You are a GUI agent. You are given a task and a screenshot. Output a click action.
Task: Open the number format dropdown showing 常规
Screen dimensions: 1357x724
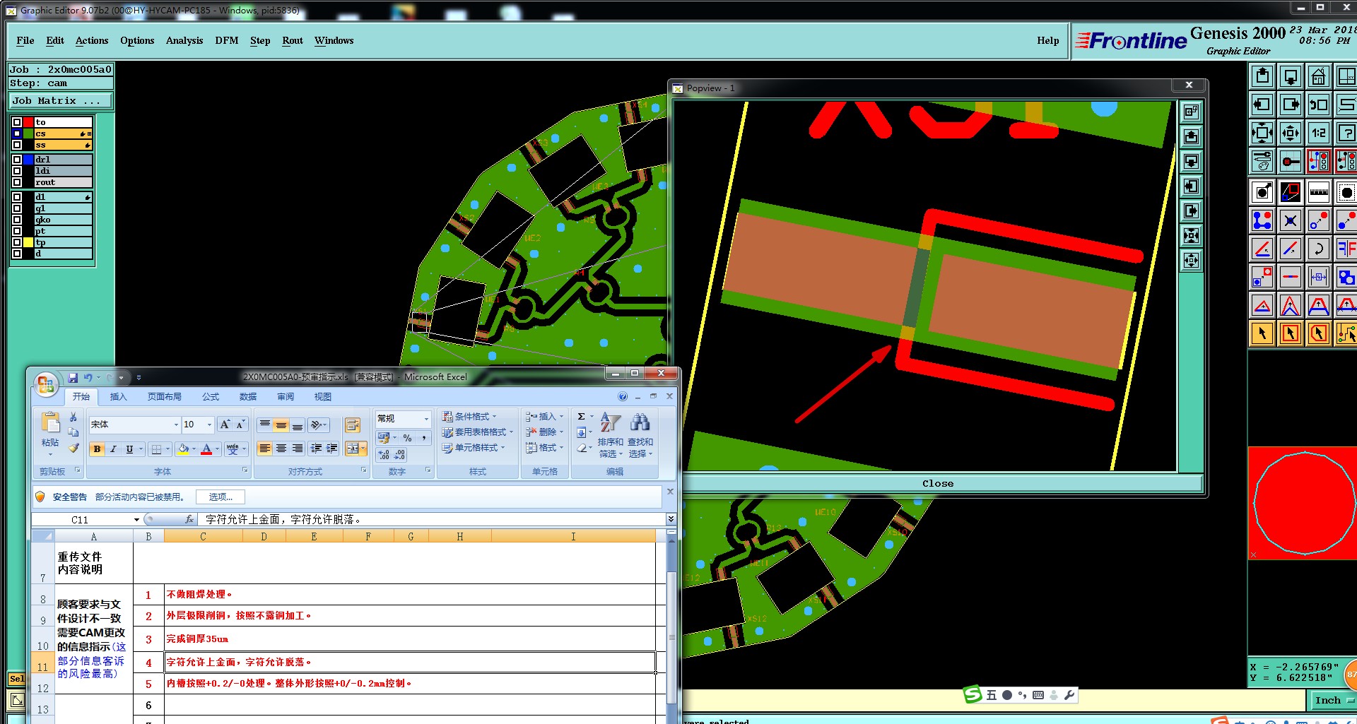[x=426, y=419]
